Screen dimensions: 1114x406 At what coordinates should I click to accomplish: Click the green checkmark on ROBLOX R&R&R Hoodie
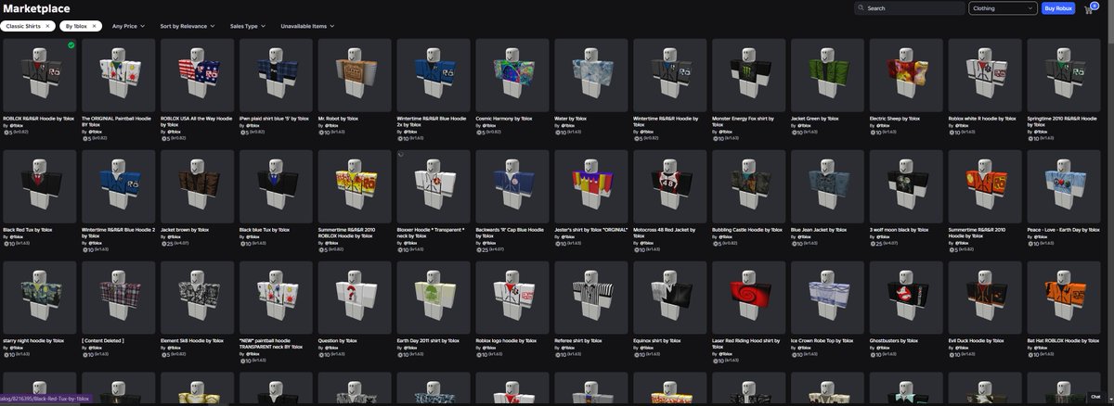tap(71, 44)
